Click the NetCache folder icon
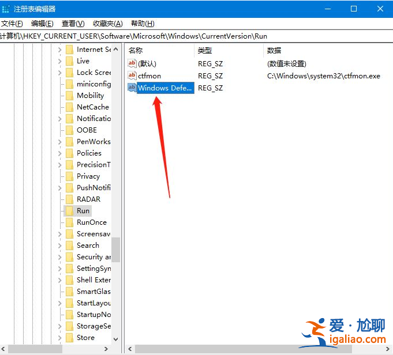The width and height of the screenshot is (393, 355). [69, 107]
